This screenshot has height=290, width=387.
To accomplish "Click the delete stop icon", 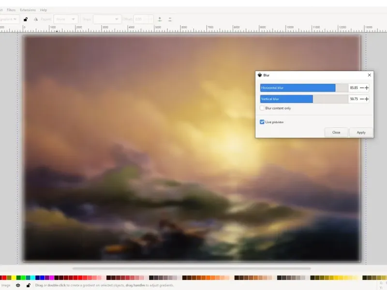I will pos(170,19).
